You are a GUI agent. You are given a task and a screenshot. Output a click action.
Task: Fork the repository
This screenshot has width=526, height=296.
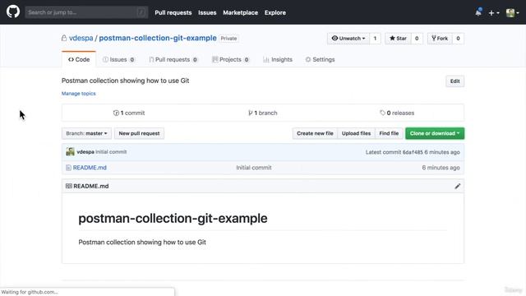point(440,39)
